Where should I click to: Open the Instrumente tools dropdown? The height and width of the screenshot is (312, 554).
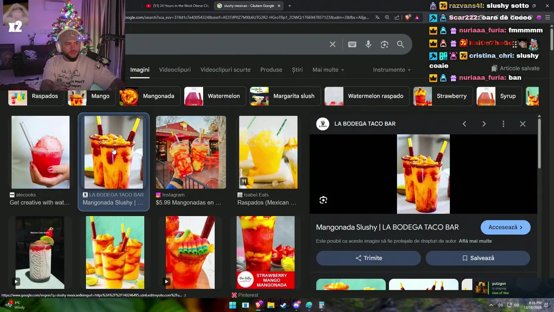[392, 70]
